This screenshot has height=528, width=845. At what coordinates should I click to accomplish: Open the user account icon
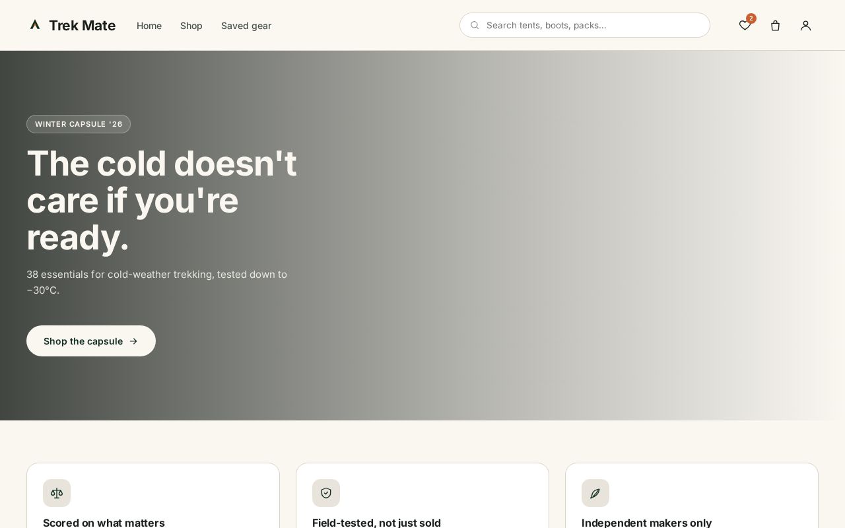805,25
